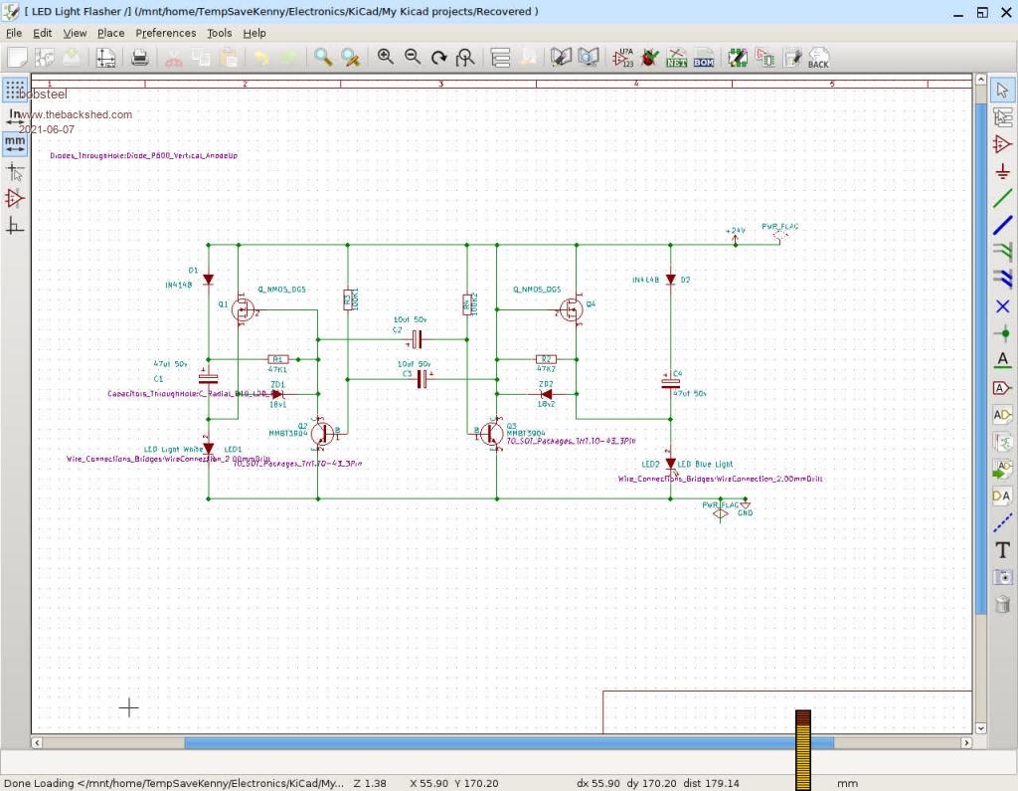Click Generate netlist NET icon
The image size is (1018, 791).
[x=676, y=58]
